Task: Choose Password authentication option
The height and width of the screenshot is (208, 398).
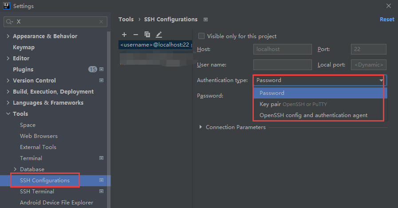Action: click(x=320, y=93)
